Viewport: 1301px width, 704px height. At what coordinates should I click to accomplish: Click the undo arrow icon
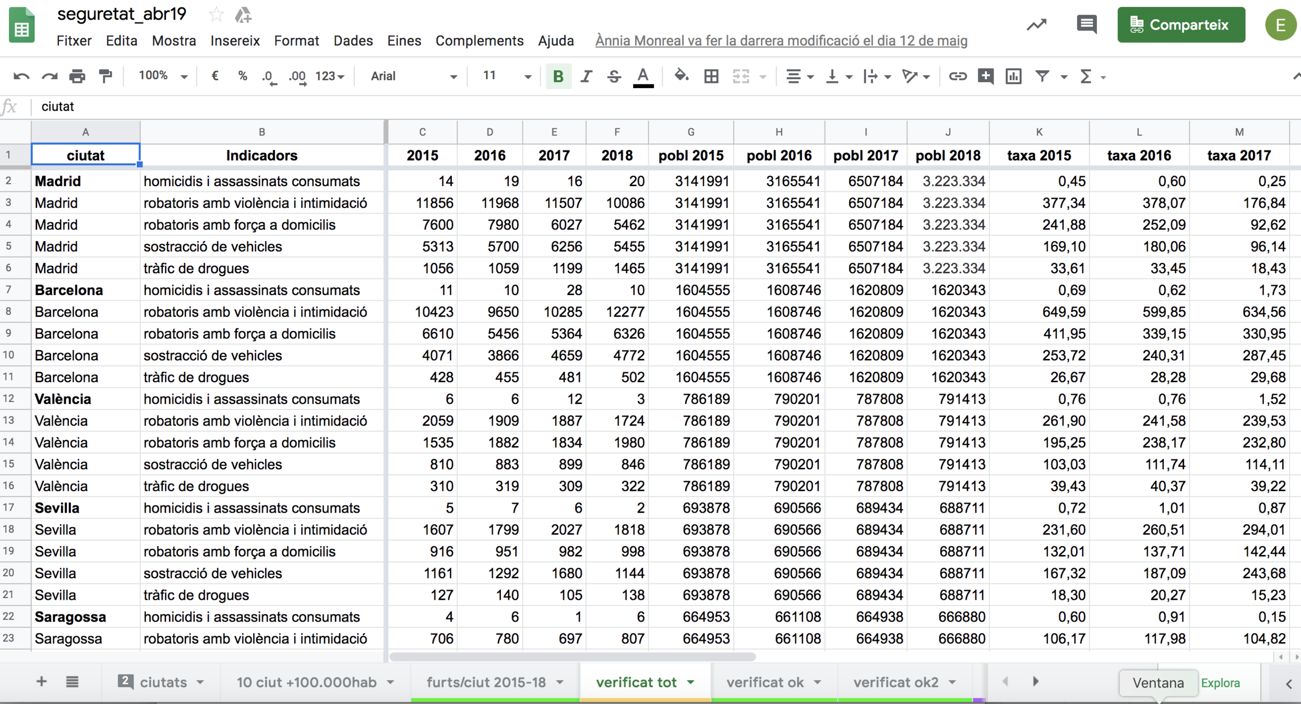pos(21,77)
